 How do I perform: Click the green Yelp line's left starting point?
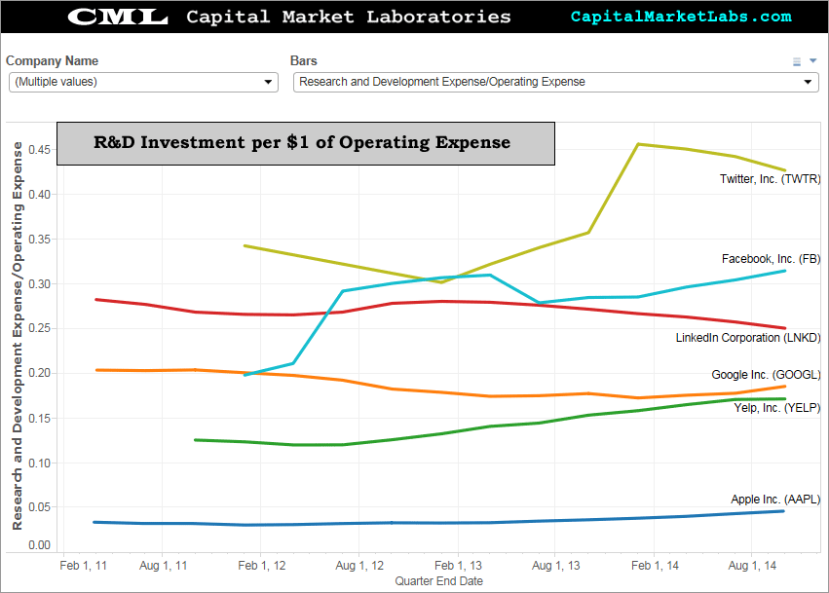pos(196,440)
